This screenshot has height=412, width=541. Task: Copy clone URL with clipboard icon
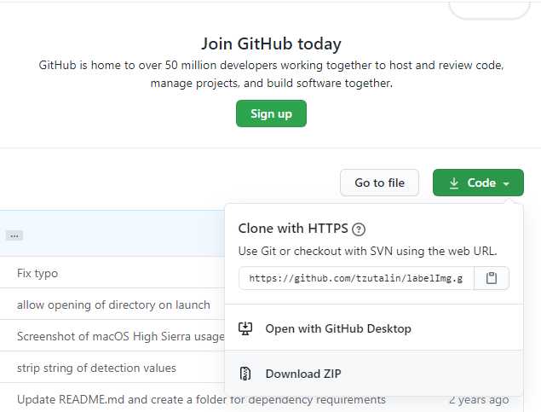pos(492,278)
